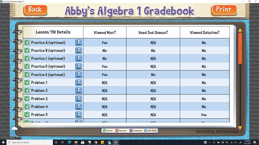
Task: Click the Cortana circle icon
Action: 56,142
